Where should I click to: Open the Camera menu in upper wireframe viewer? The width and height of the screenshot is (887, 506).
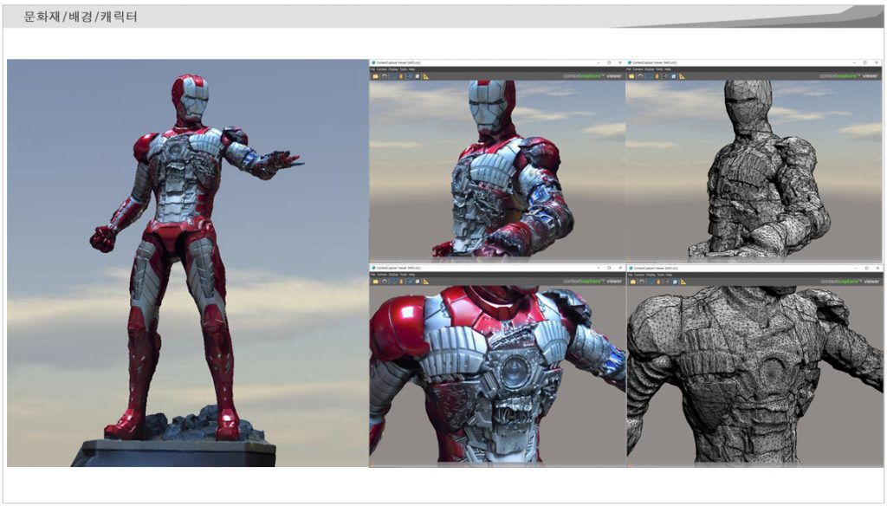[x=638, y=69]
